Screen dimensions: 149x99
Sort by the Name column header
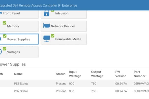coord(18,74)
